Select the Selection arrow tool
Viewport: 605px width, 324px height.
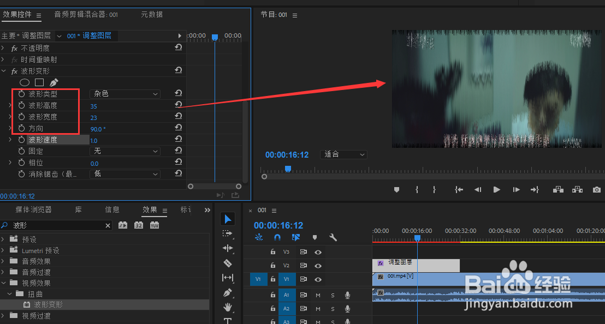228,219
